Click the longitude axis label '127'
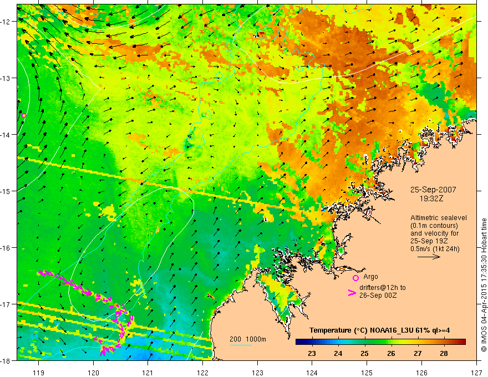Screen dimensions: 488x377 click(x=476, y=373)
